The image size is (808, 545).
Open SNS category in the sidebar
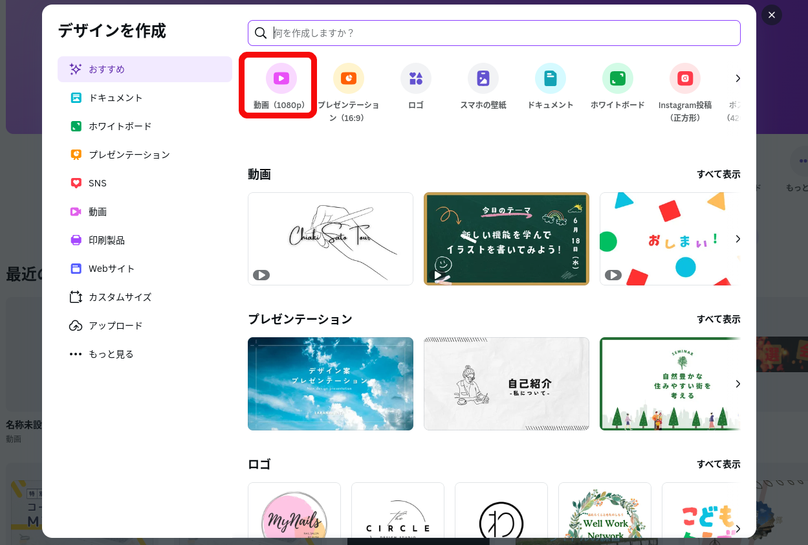click(97, 183)
